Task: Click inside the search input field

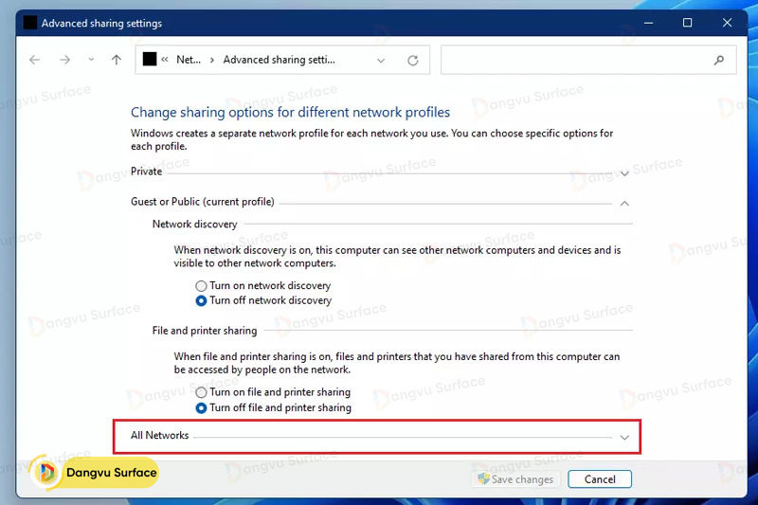Action: [x=578, y=60]
